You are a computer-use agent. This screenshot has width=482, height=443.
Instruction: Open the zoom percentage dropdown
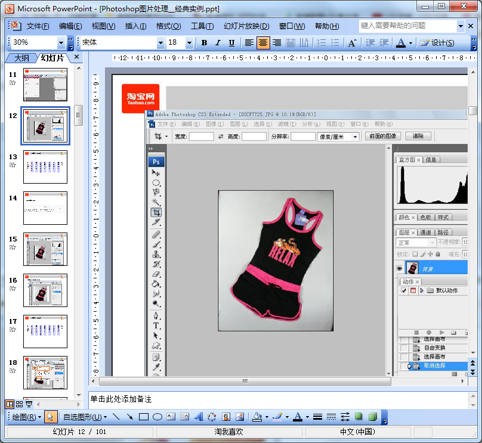61,43
